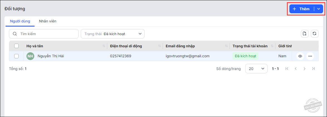Viewport: 327px width, 117px height.
Task: Go to the next page arrow
Action: [x=304, y=69]
